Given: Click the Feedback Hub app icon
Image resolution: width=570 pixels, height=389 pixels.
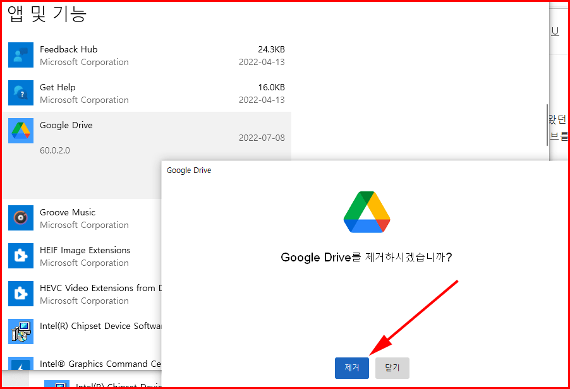Looking at the screenshot, I should [x=21, y=55].
